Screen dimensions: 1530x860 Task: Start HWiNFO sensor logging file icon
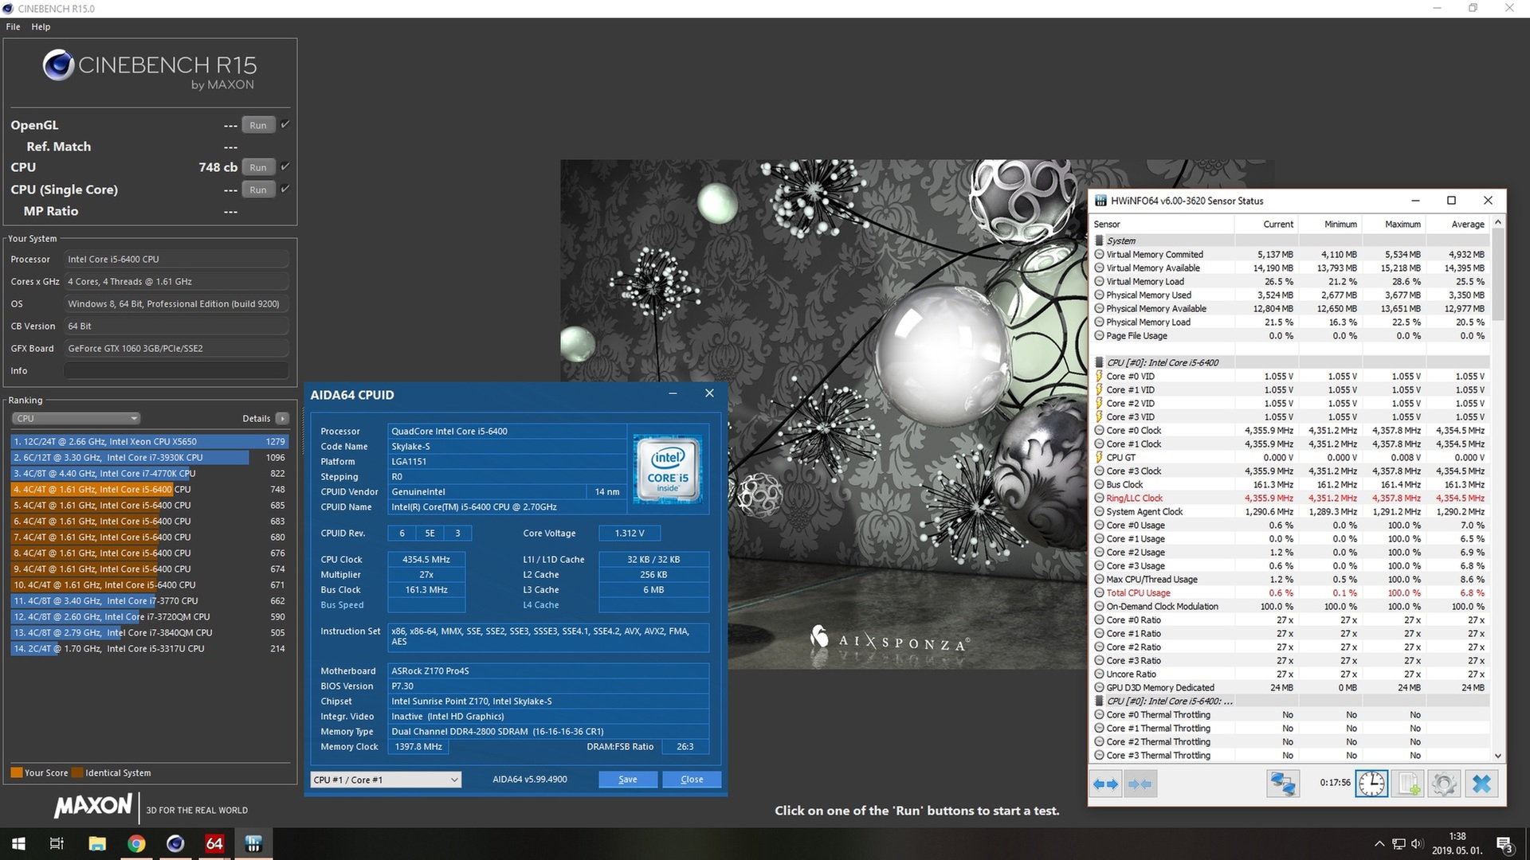[x=1408, y=784]
